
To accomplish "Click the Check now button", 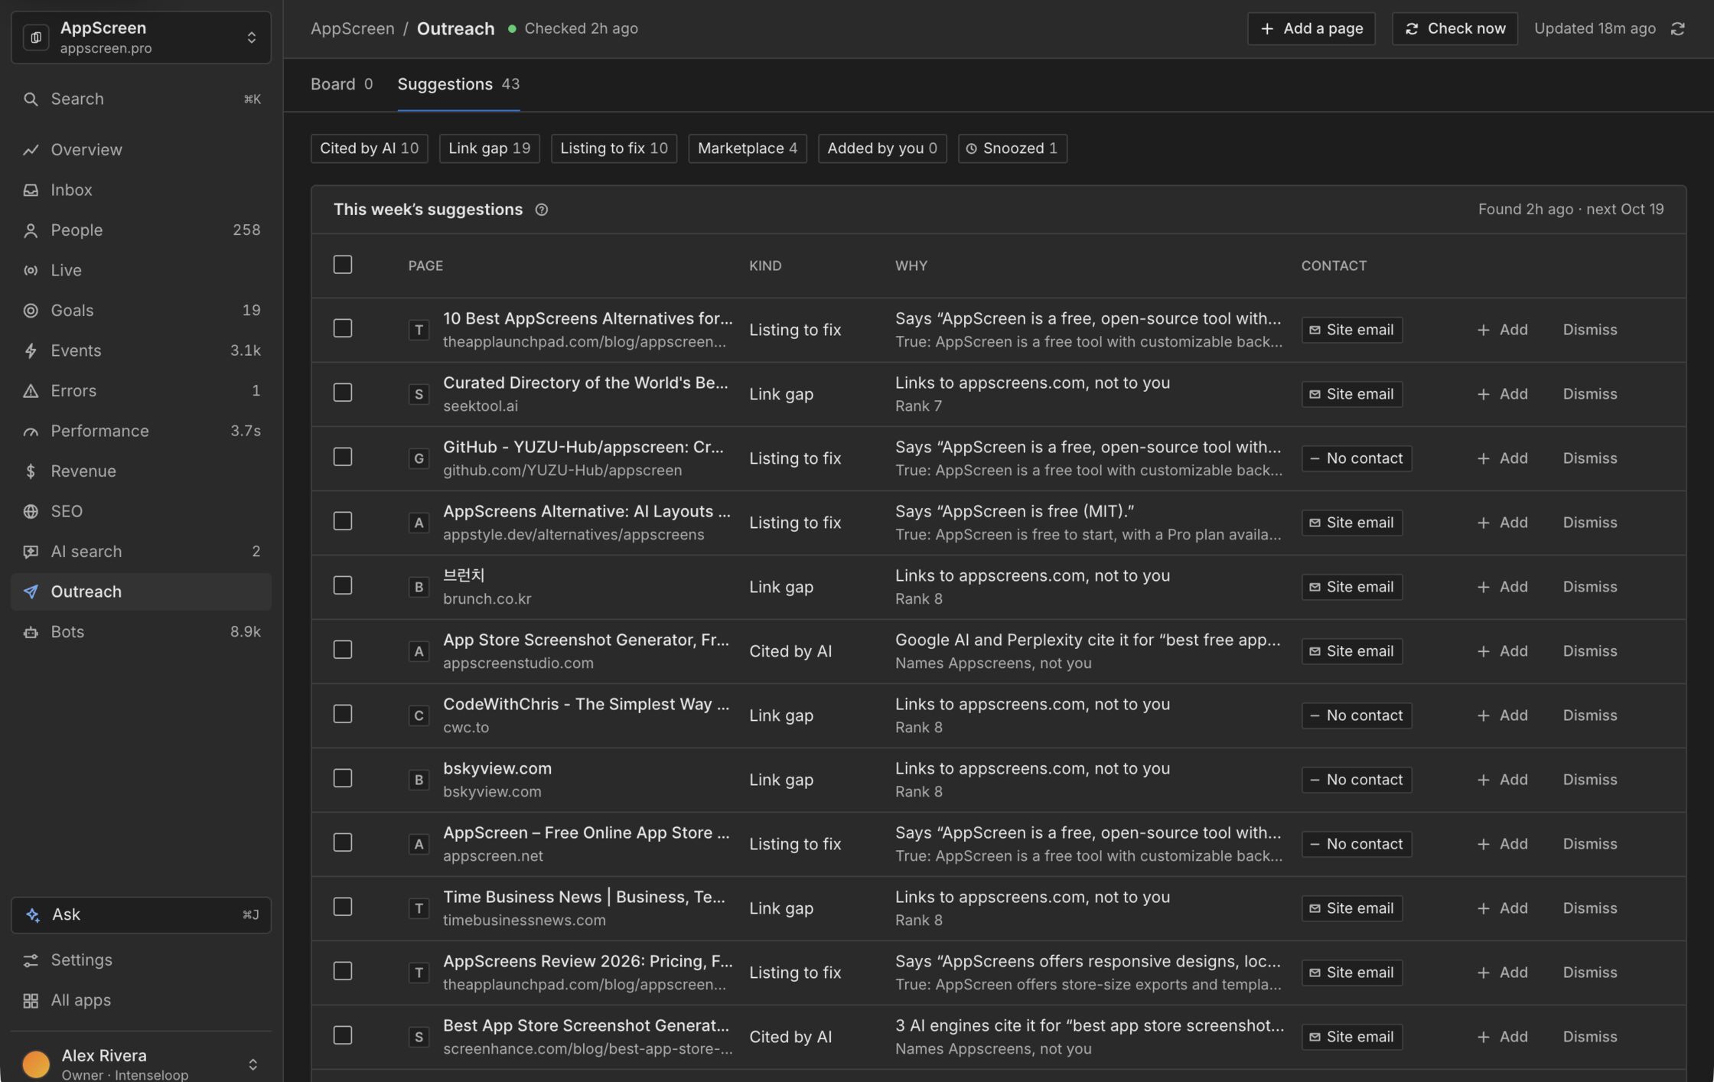I will pyautogui.click(x=1455, y=29).
